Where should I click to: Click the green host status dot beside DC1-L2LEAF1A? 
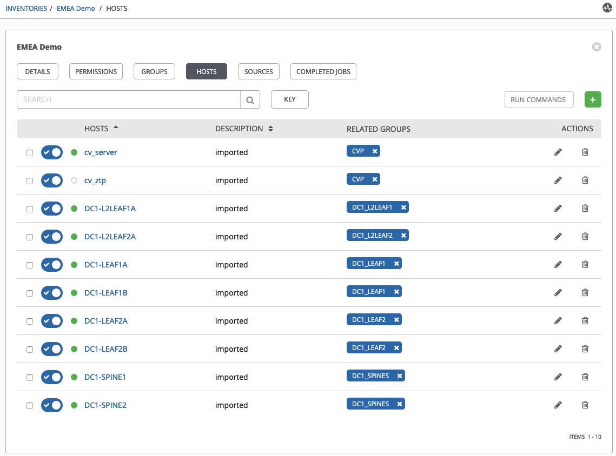click(x=74, y=208)
